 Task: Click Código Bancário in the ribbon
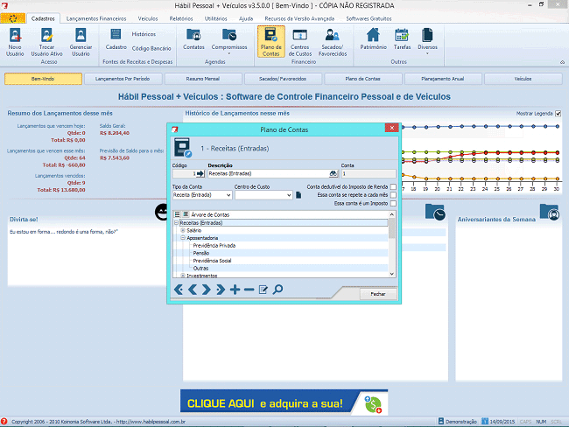coord(151,48)
